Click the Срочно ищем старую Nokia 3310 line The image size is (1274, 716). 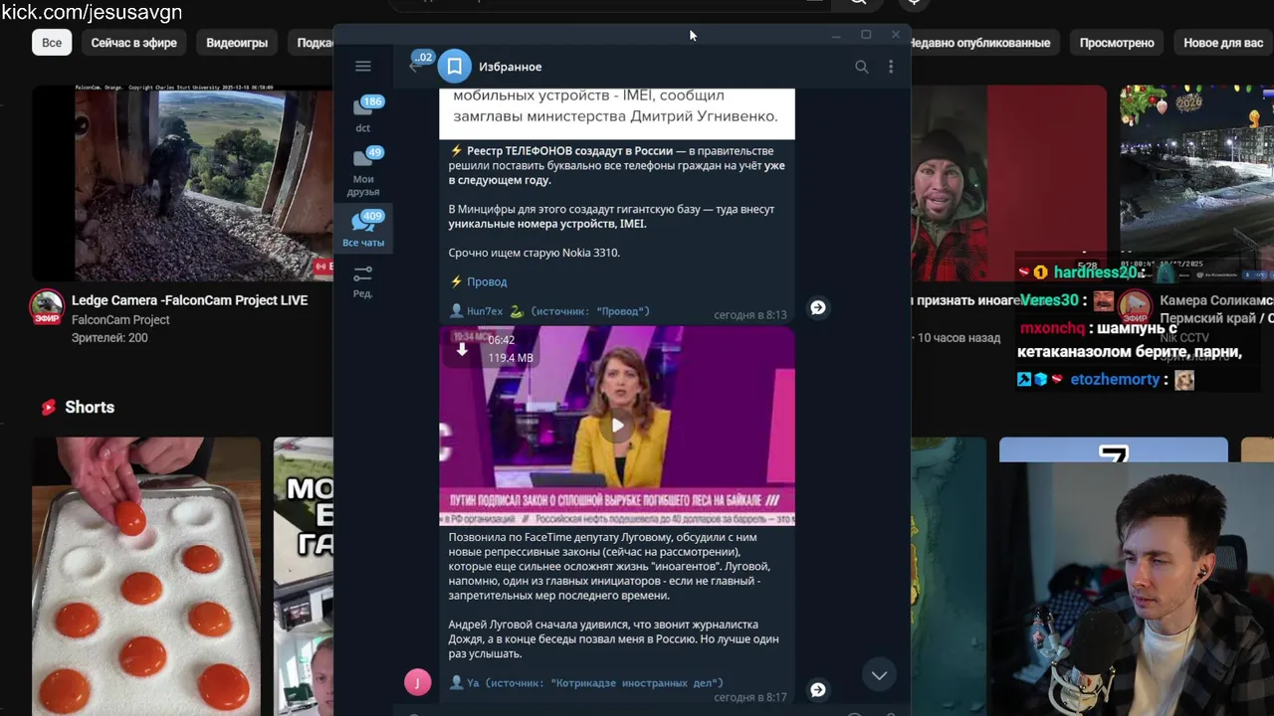[534, 253]
